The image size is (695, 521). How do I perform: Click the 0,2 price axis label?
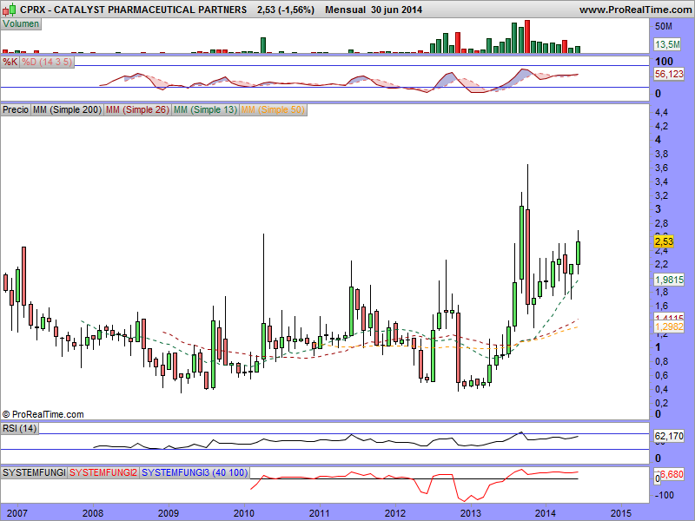(661, 403)
